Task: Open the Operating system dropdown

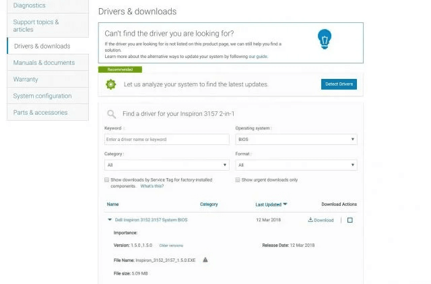Action: tap(296, 140)
